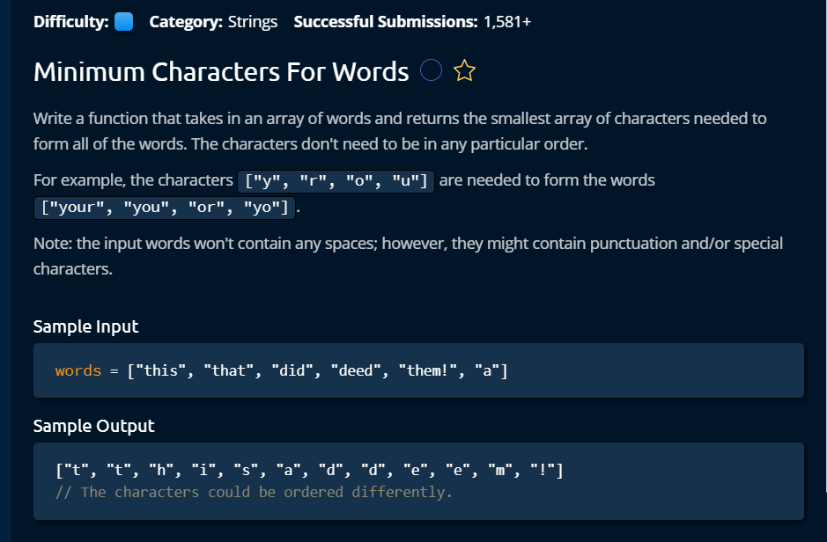This screenshot has width=827, height=542.
Task: Click the blue difficulty indicator square
Action: click(x=124, y=22)
